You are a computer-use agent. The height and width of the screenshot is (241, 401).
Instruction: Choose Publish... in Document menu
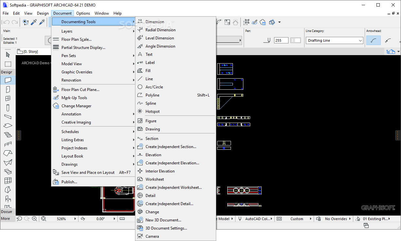click(93, 182)
